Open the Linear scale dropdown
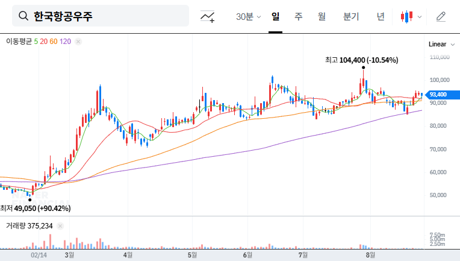460x261 pixels. [441, 45]
